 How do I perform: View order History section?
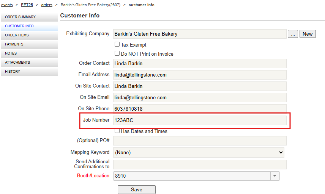coord(30,72)
